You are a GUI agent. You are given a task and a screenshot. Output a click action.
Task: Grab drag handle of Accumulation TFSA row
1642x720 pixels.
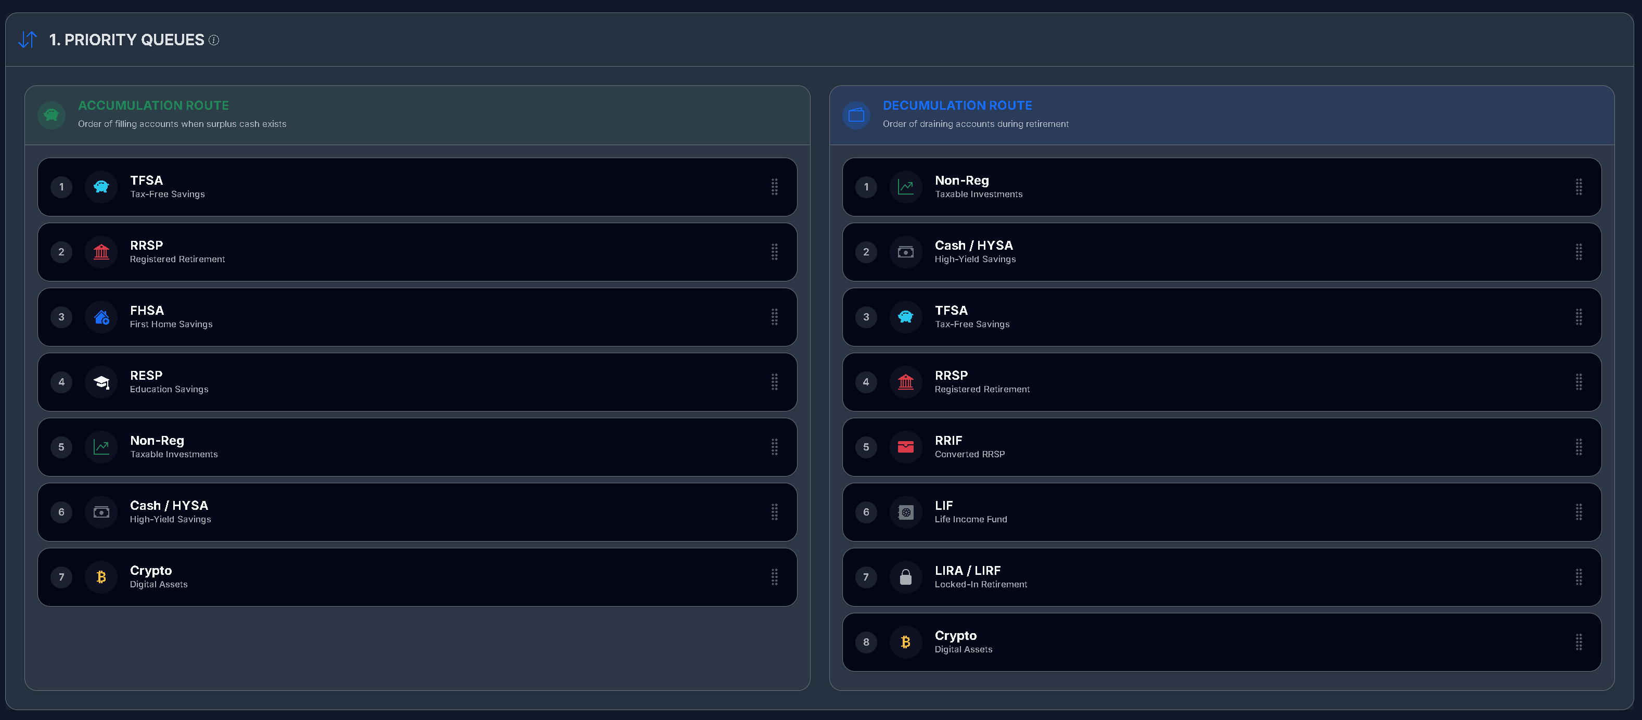[x=775, y=187]
